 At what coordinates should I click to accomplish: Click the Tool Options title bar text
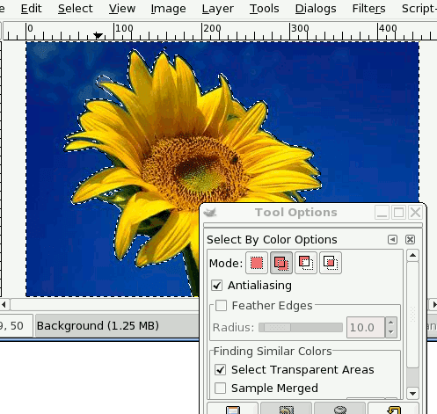(296, 213)
